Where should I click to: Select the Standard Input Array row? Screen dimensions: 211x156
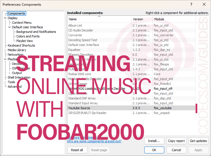[131, 103]
